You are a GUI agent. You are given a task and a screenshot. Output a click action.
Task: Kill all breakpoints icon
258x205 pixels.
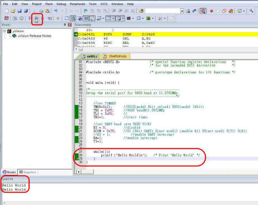231,11
